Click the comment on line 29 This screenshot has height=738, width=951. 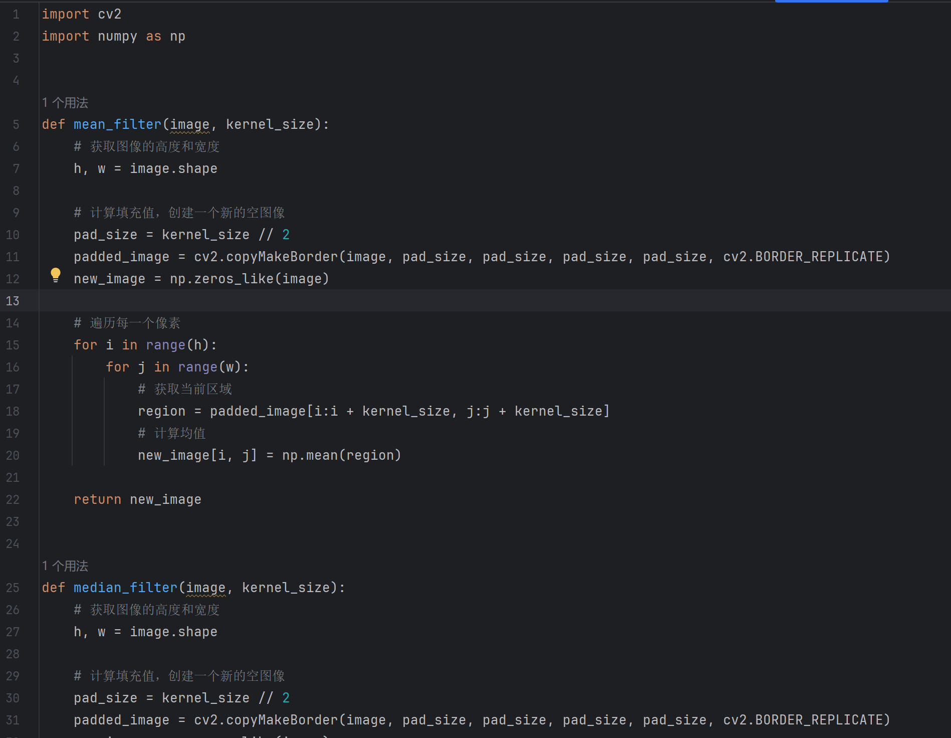point(179,676)
